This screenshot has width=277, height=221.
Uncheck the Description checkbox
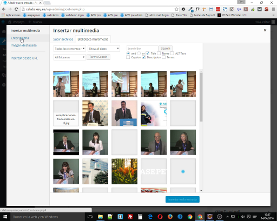coord(144,57)
